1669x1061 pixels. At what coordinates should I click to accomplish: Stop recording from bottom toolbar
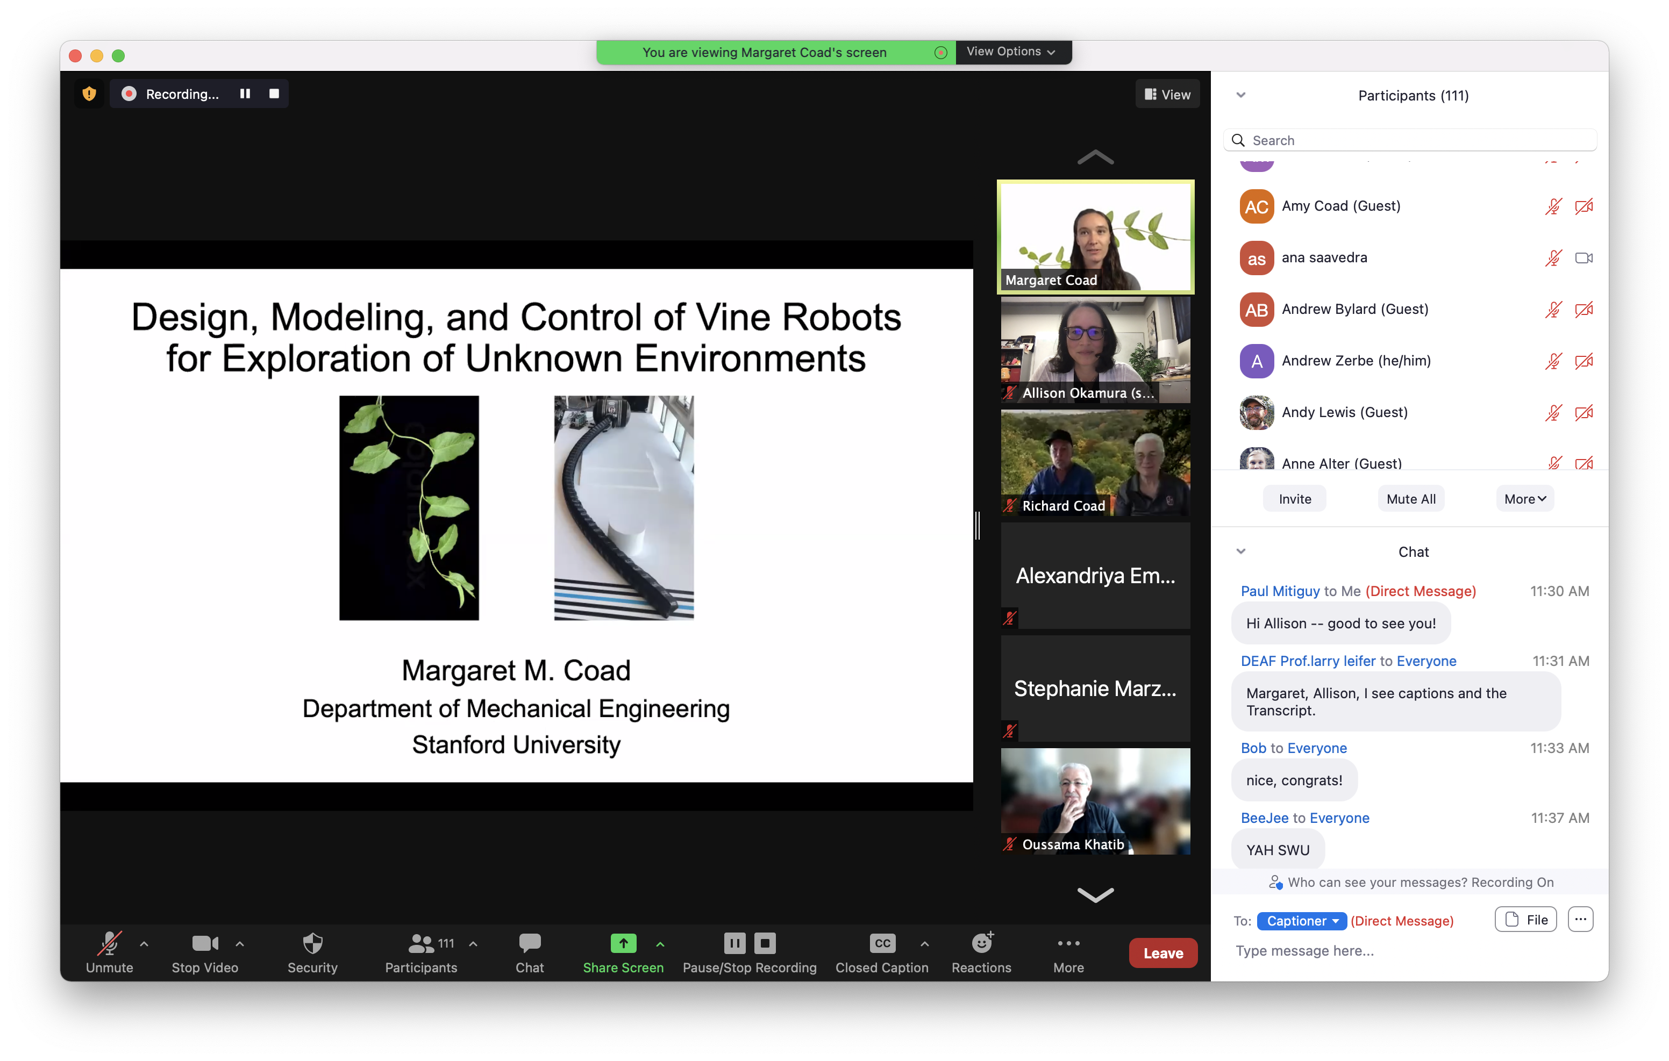tap(765, 943)
